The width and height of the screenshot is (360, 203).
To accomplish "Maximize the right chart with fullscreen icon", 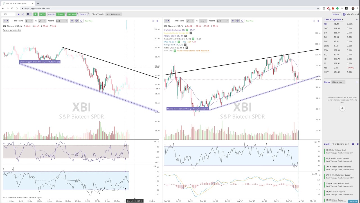I will pos(314,21).
